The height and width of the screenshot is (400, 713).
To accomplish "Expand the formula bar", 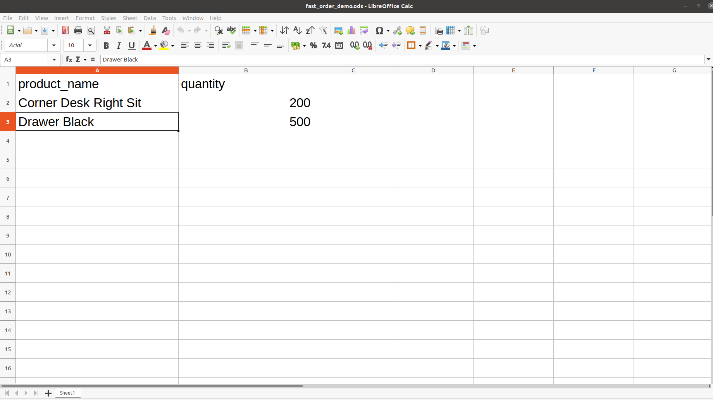I will [709, 60].
